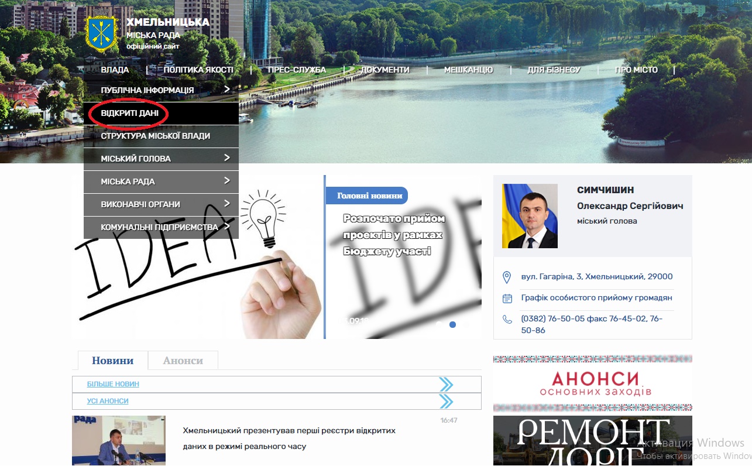
Task: Open the news headline about реєстри відкритих даних
Action: (289, 438)
